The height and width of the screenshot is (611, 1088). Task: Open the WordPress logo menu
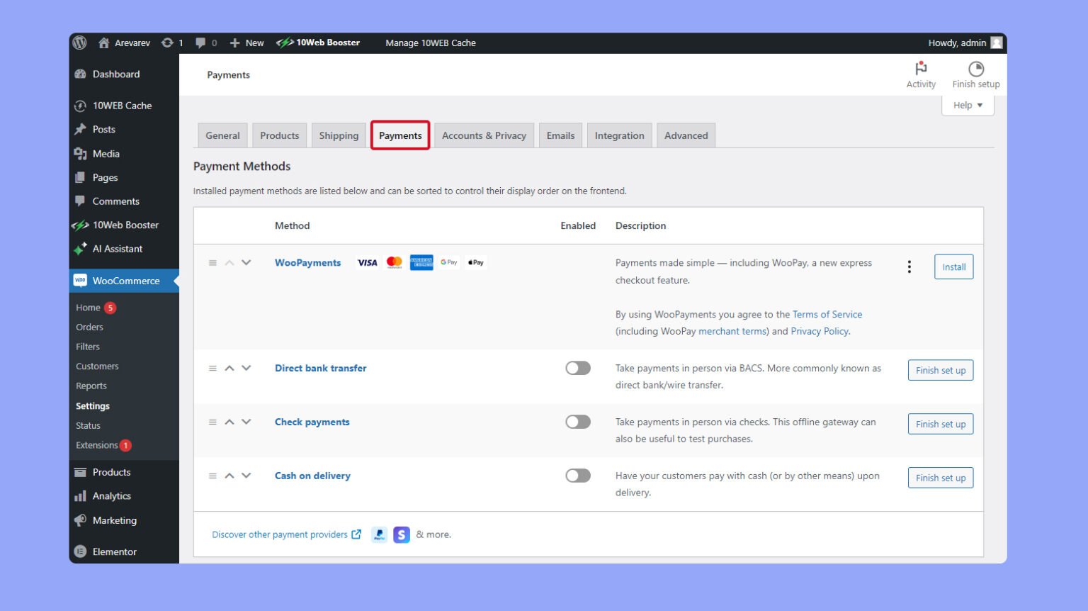coord(79,43)
